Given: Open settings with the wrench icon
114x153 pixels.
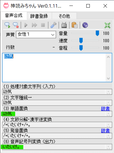Looking at the screenshot, I should point(53,25).
